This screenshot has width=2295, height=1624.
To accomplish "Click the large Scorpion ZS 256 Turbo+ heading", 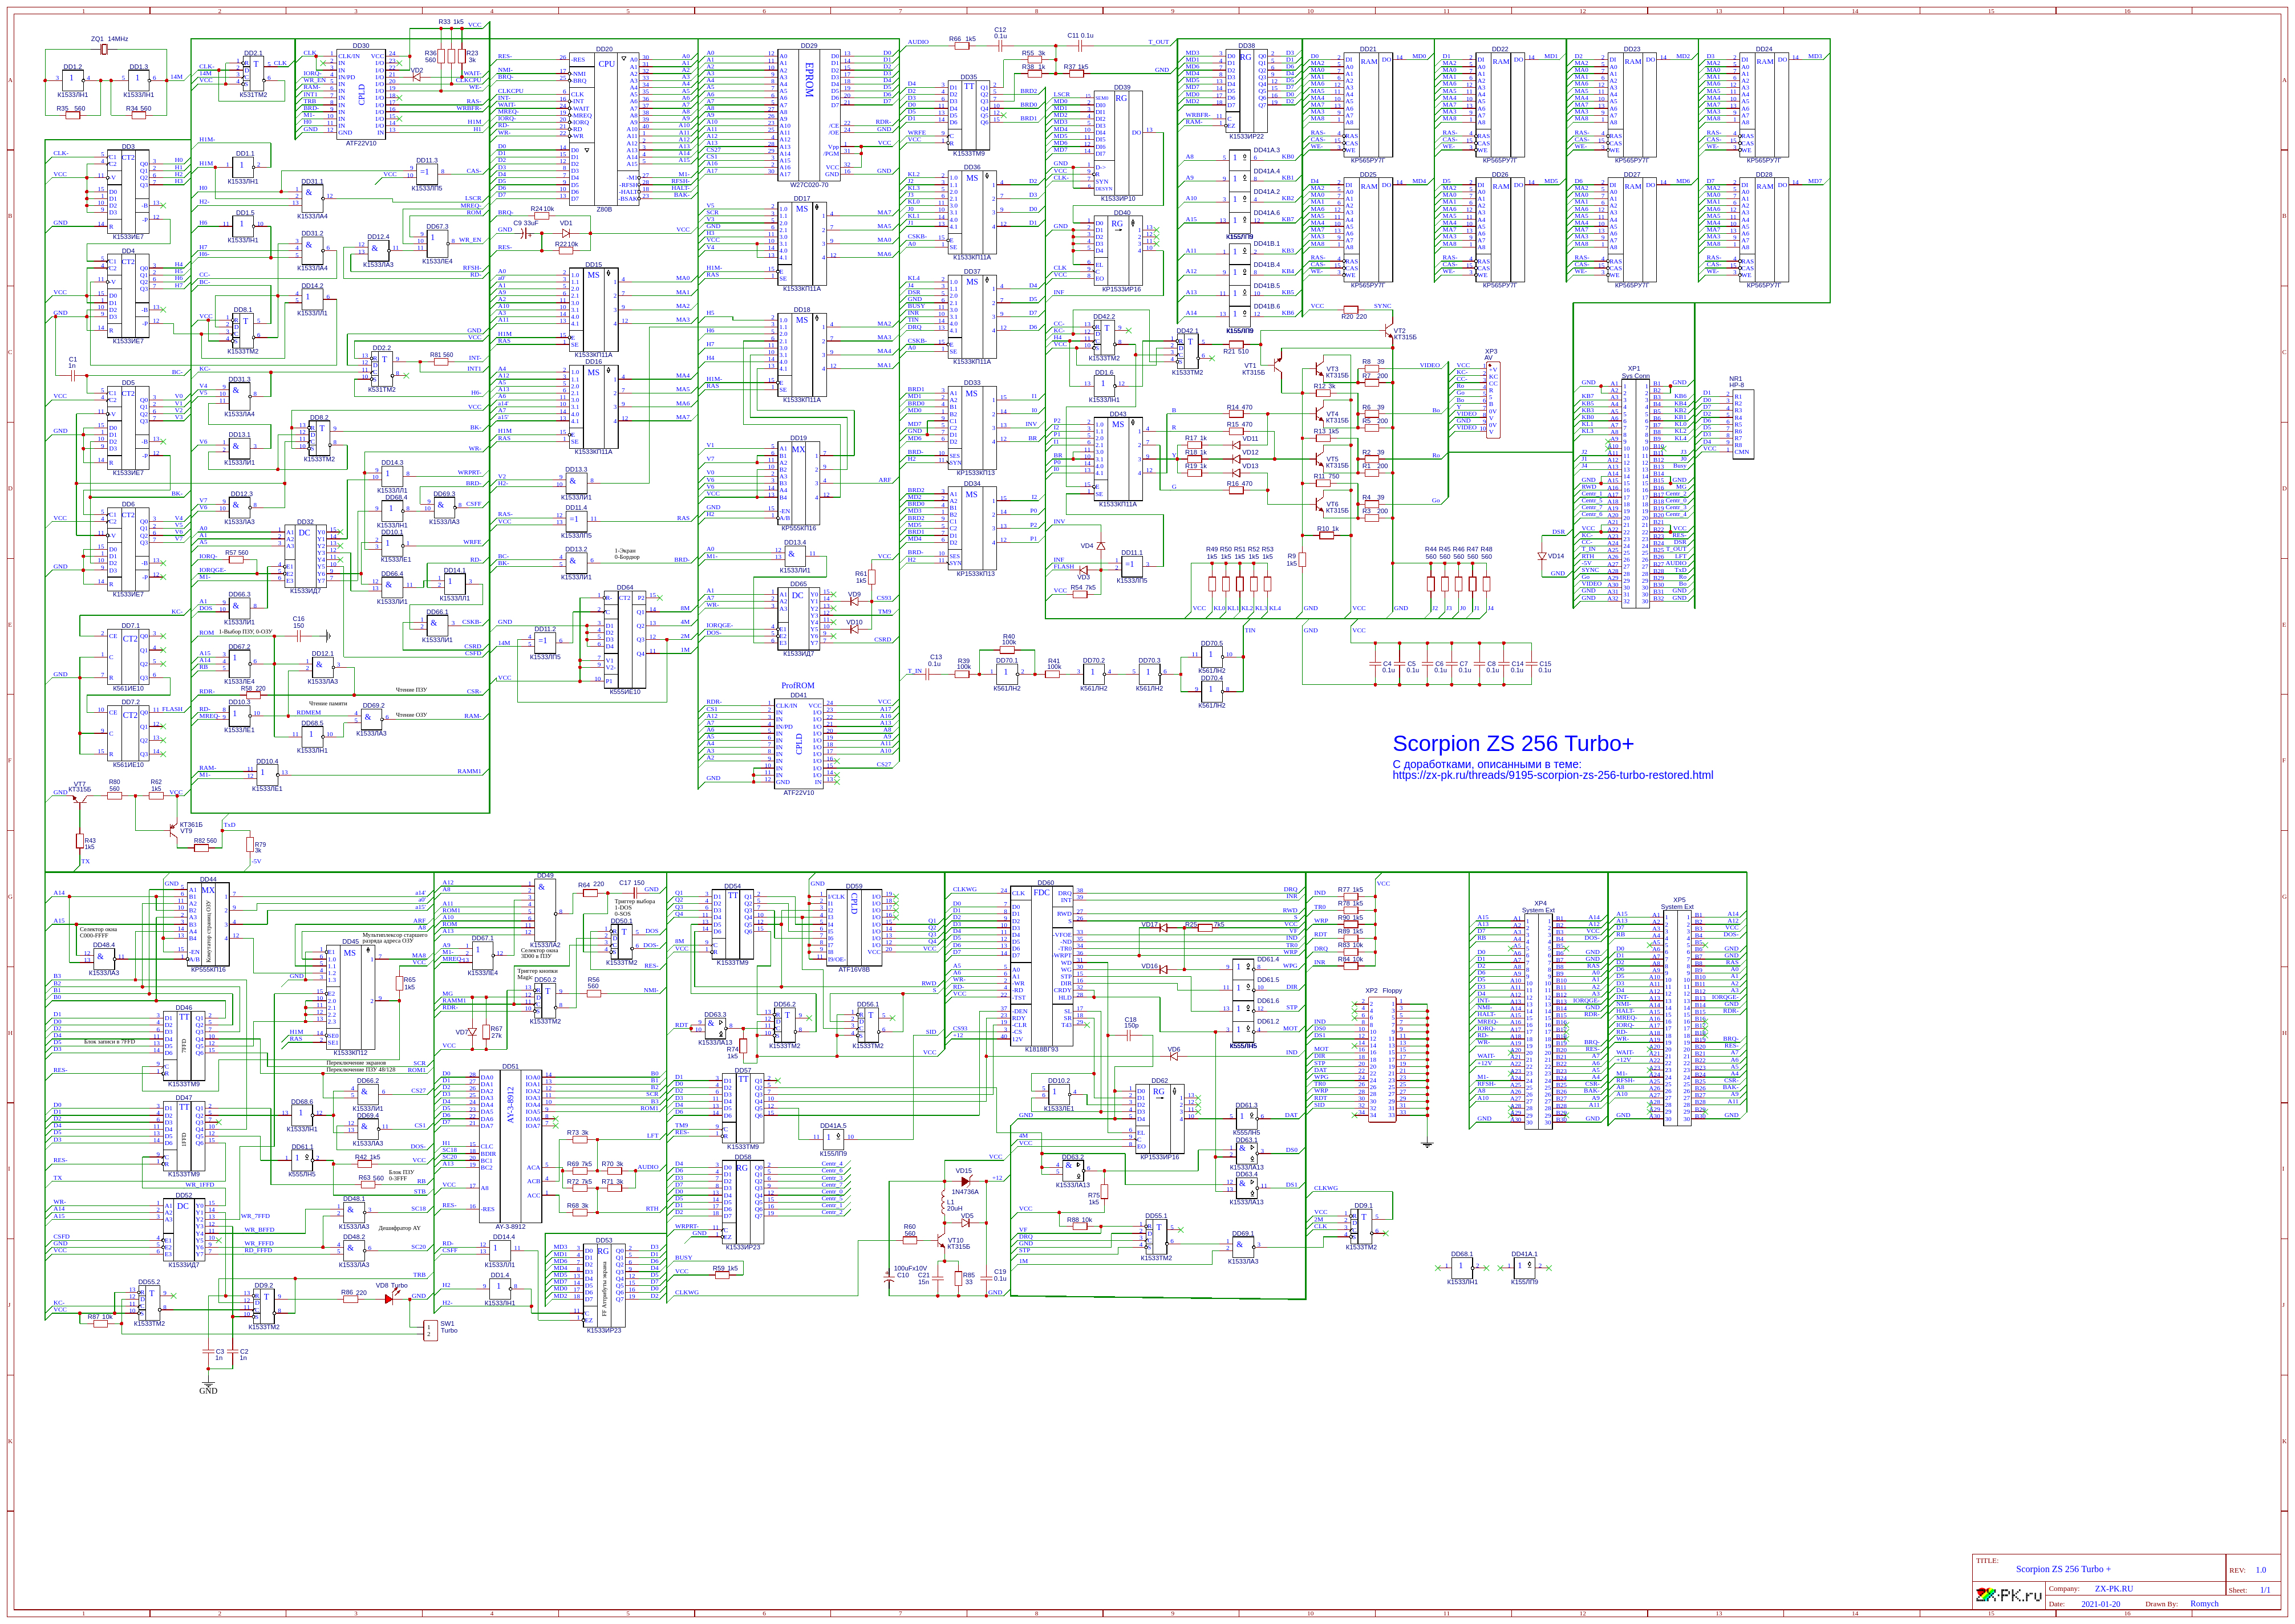I will 1512,744.
